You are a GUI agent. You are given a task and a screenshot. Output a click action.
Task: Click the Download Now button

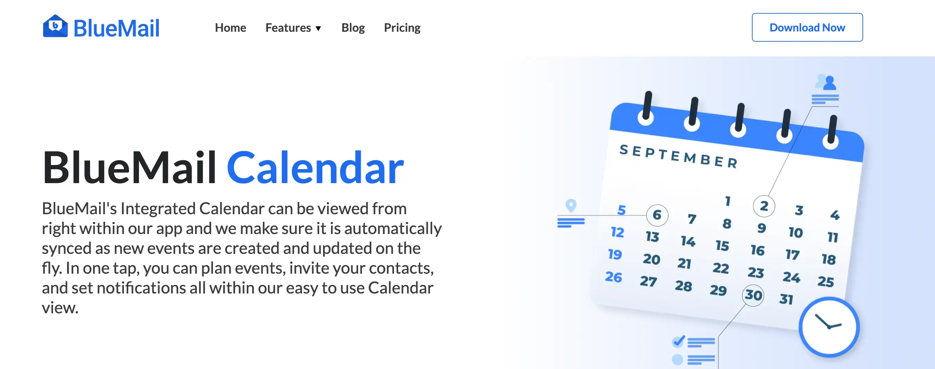[807, 27]
